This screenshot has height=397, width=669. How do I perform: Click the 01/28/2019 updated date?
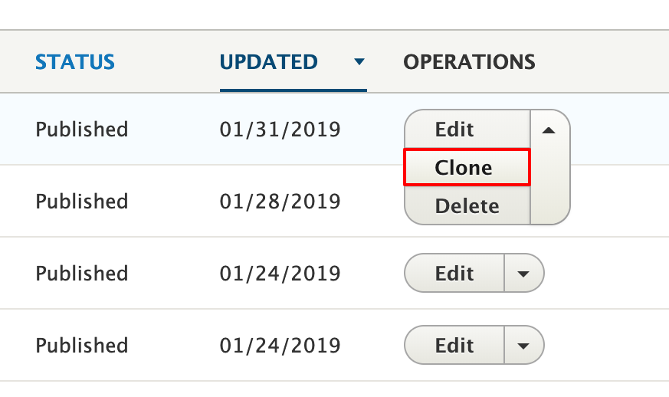click(x=280, y=202)
